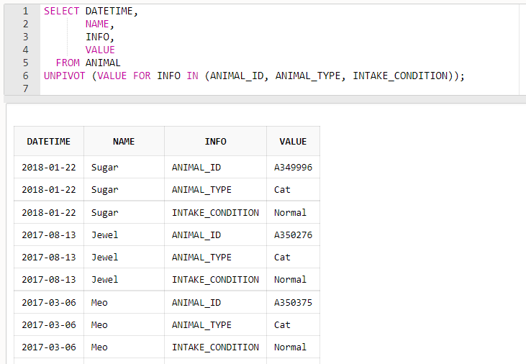Click the ANIMAL table name in line 5
Image resolution: width=526 pixels, height=364 pixels.
pos(103,63)
